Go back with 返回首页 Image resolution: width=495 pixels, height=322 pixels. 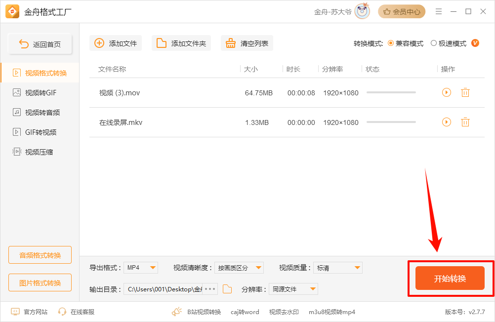(40, 44)
